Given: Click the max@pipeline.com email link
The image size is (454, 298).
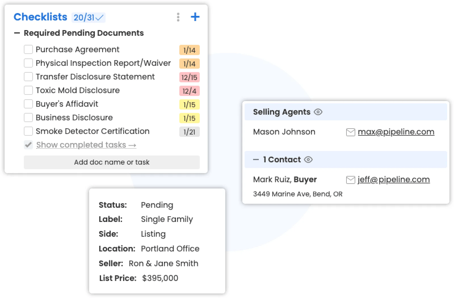Looking at the screenshot, I should 396,132.
